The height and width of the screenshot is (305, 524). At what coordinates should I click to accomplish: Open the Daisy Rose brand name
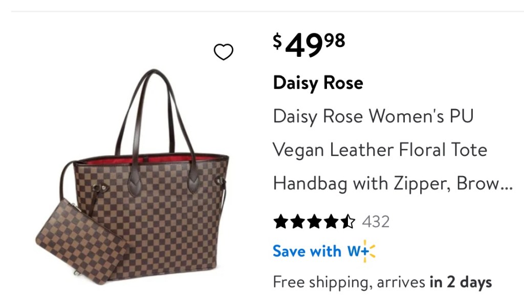coord(318,83)
